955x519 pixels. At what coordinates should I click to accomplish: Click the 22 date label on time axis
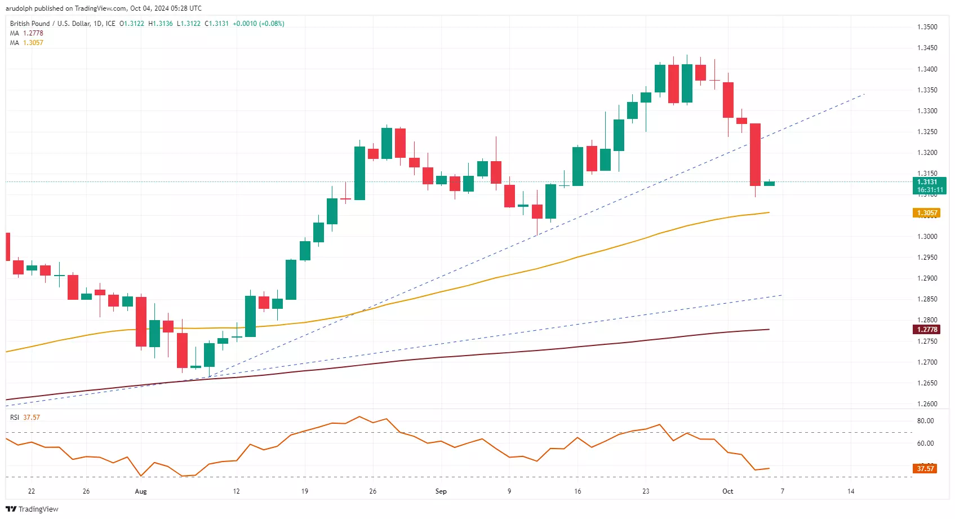point(32,491)
